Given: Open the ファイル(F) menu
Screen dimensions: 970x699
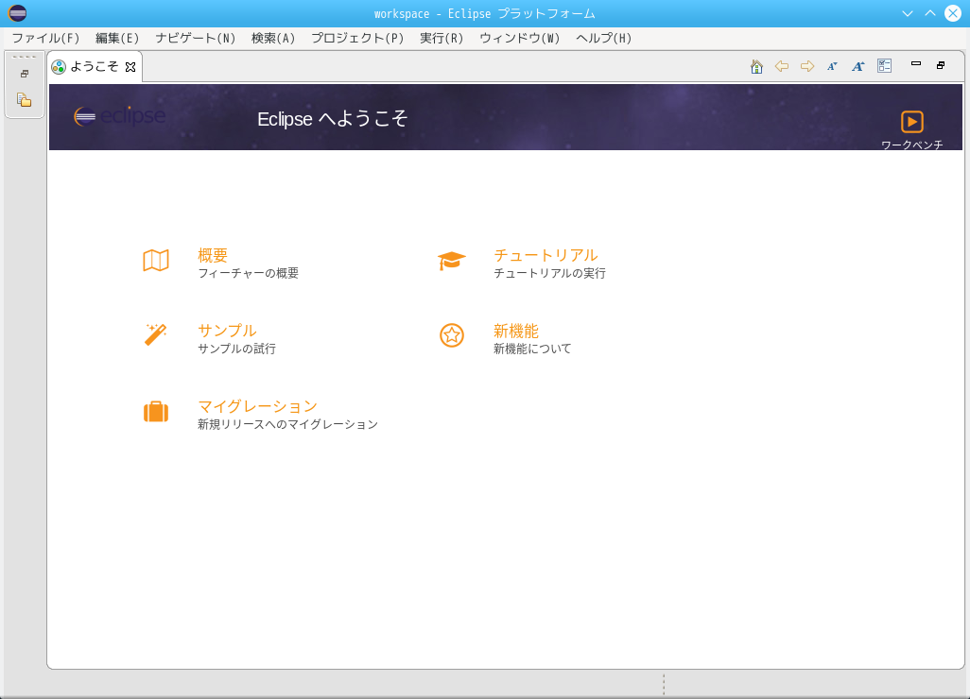Looking at the screenshot, I should (x=45, y=39).
